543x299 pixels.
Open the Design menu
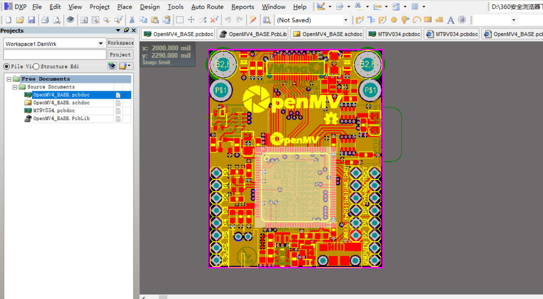pyautogui.click(x=150, y=7)
